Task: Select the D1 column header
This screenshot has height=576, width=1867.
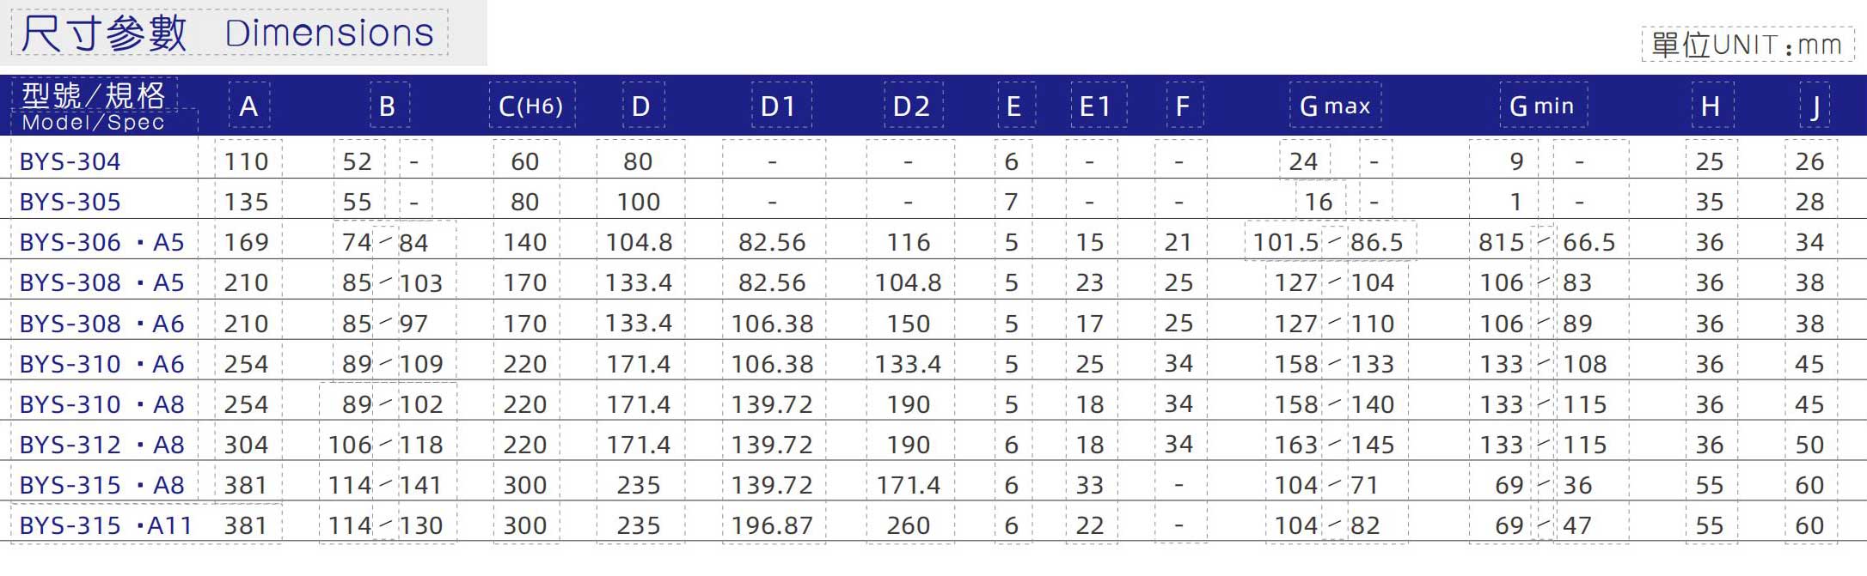Action: pyautogui.click(x=779, y=106)
